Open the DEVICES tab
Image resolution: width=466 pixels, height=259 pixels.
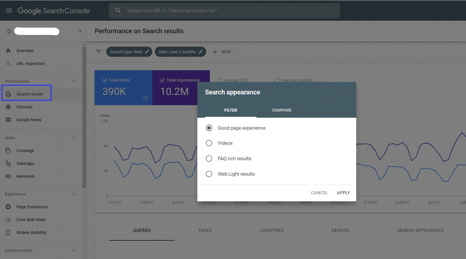click(x=340, y=230)
